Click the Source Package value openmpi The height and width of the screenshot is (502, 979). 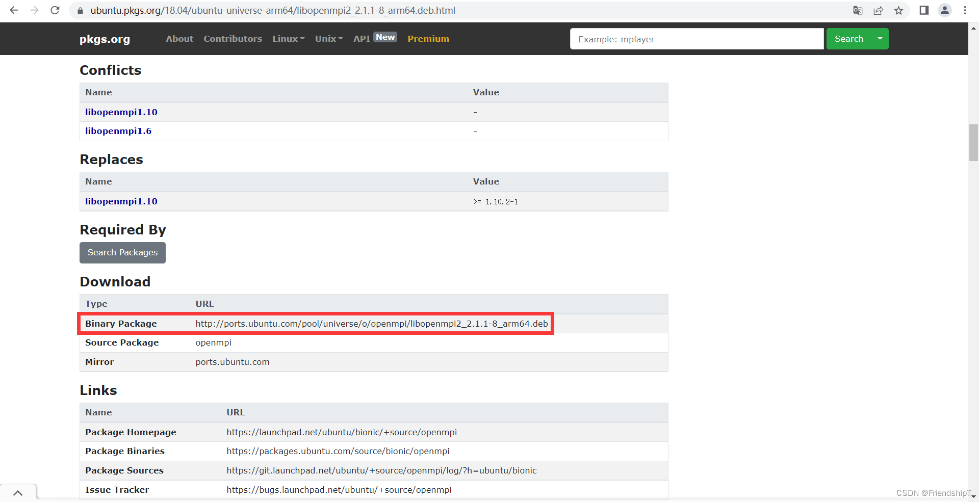point(213,342)
